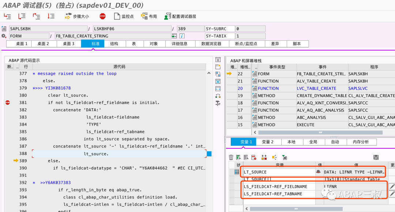Click the close tool icon atop the side strip
395x212 pixels.
(218, 60)
